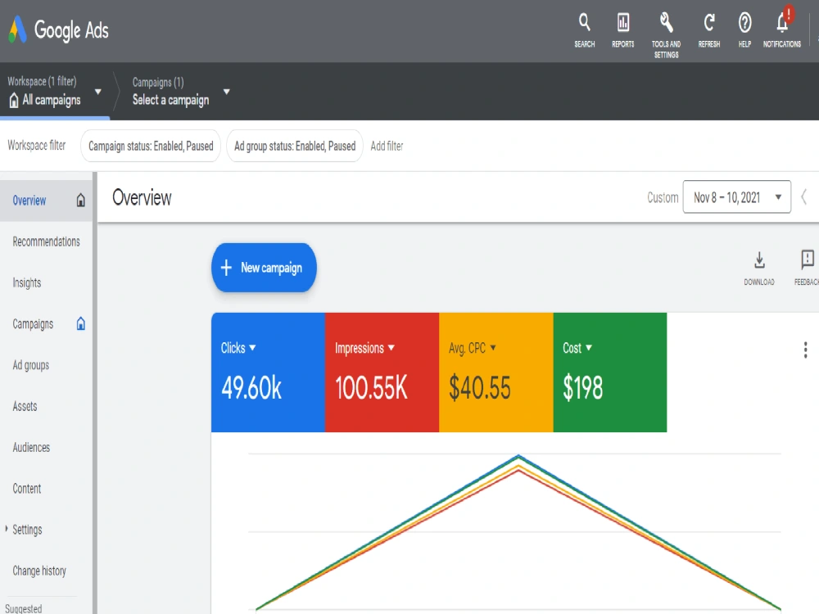Open the Help question mark icon

coord(744,22)
